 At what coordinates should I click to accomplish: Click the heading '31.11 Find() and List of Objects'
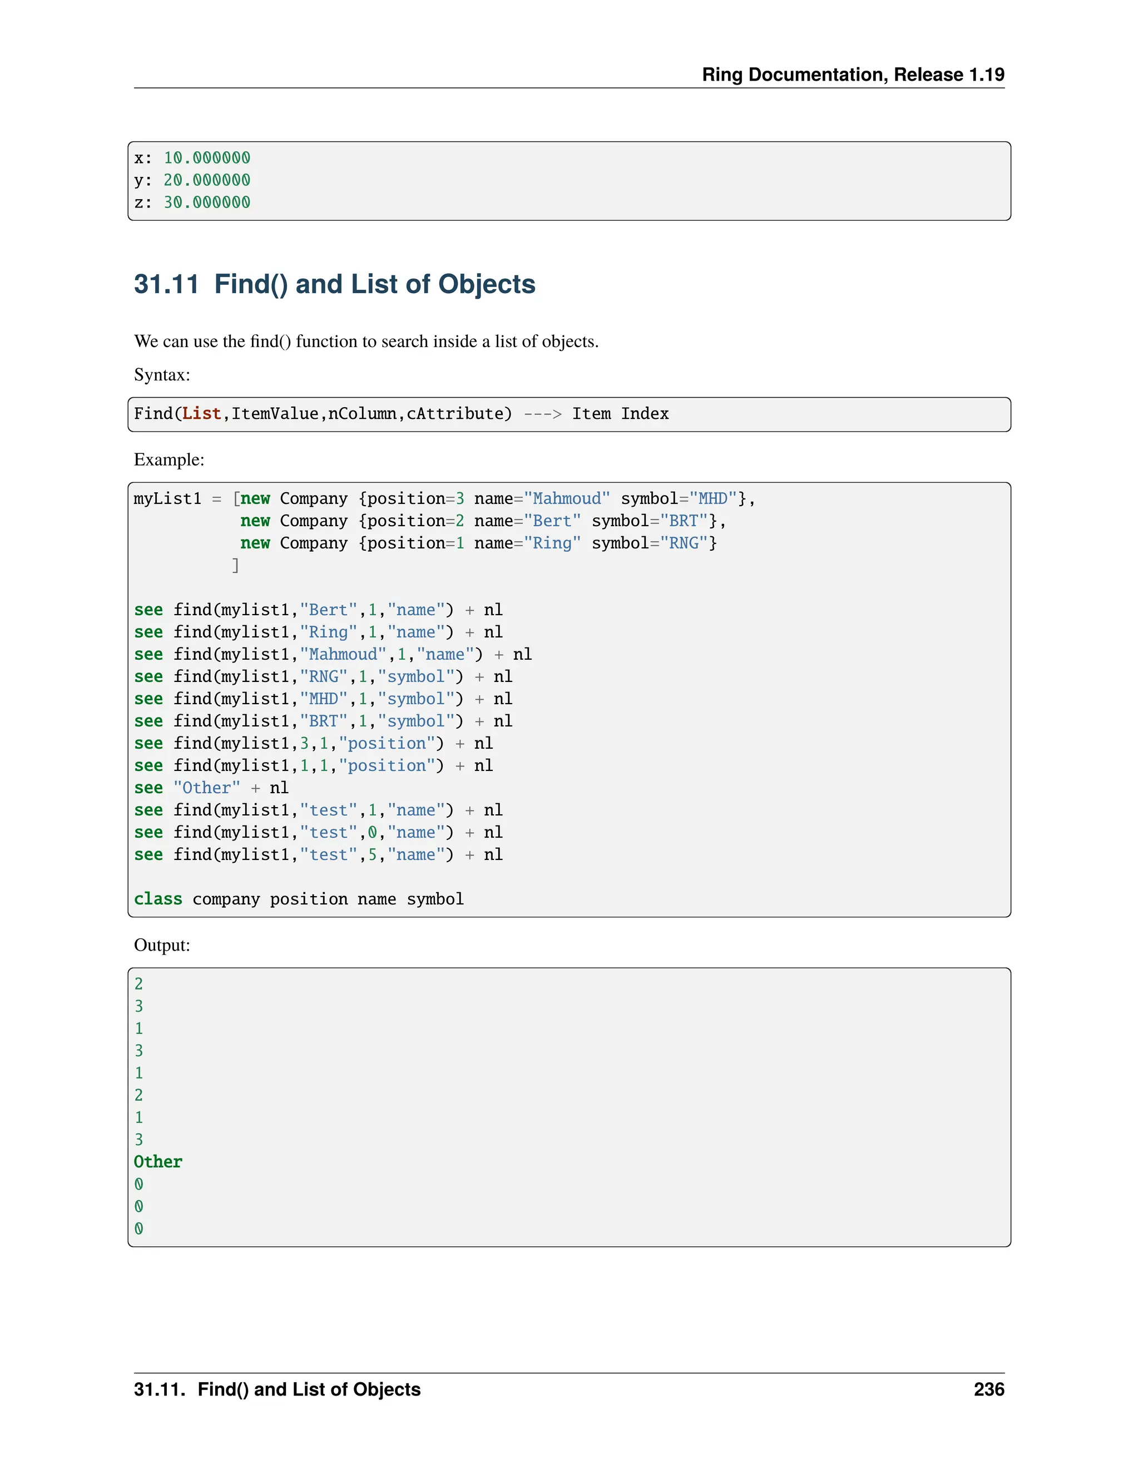(x=335, y=284)
